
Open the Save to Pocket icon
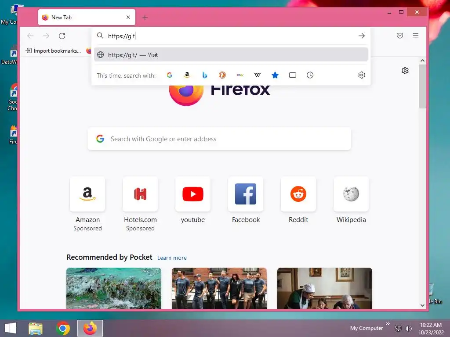click(x=400, y=36)
